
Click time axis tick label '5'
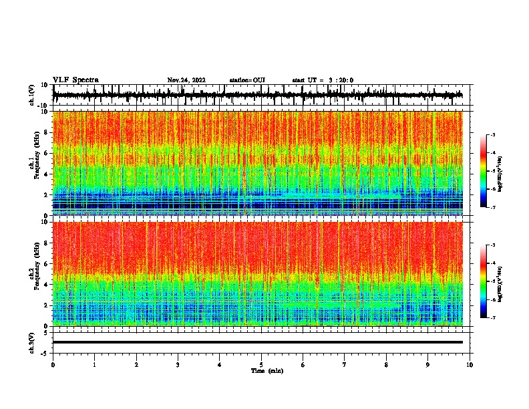pyautogui.click(x=261, y=365)
